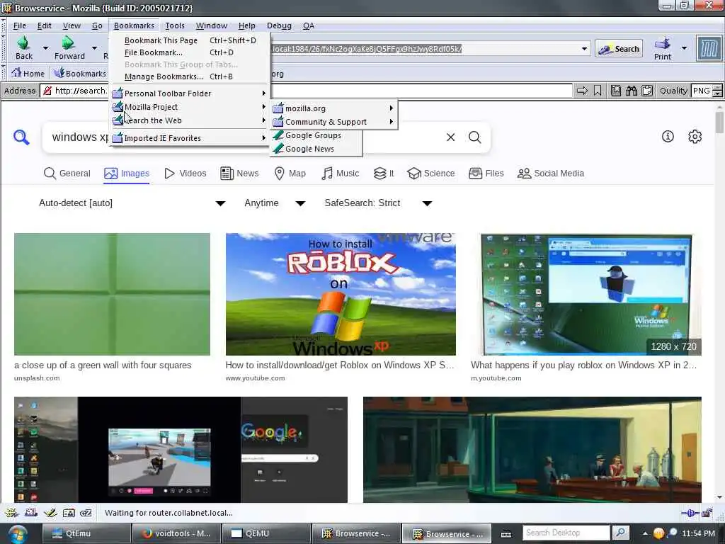The width and height of the screenshot is (725, 544).
Task: Clear the search query with X icon
Action: pos(451,137)
